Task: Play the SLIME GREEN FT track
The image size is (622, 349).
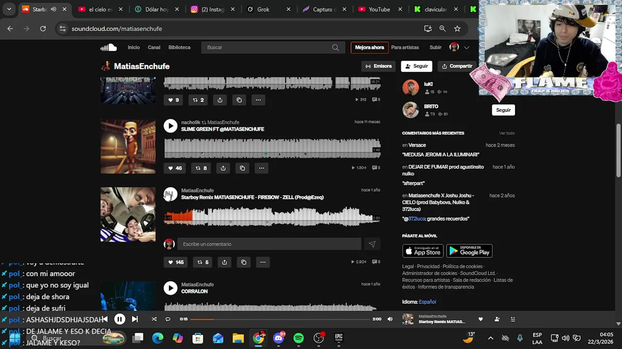Action: pos(171,126)
